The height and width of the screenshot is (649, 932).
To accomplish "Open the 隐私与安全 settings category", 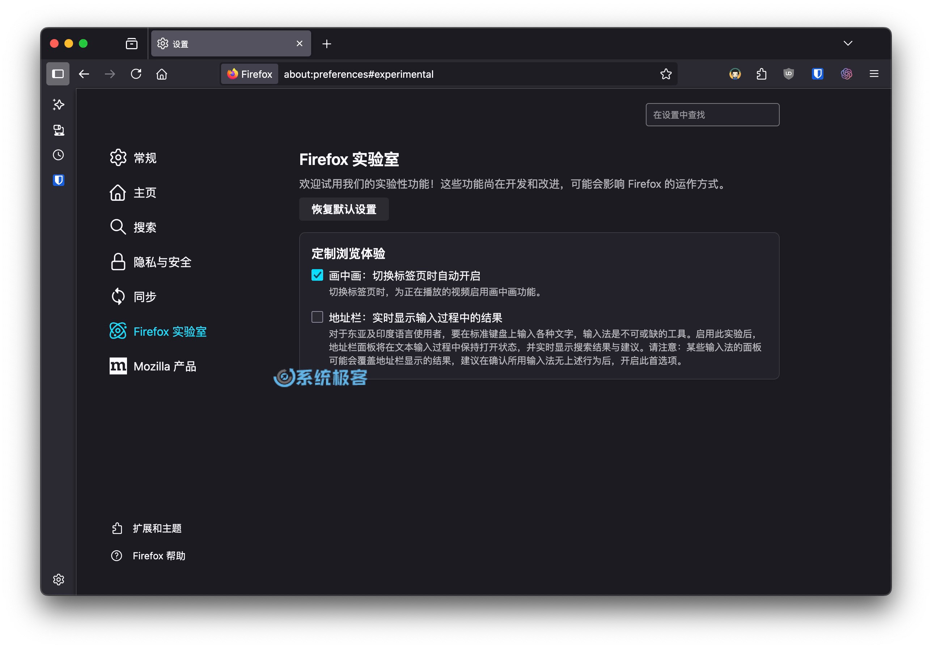I will pyautogui.click(x=150, y=262).
